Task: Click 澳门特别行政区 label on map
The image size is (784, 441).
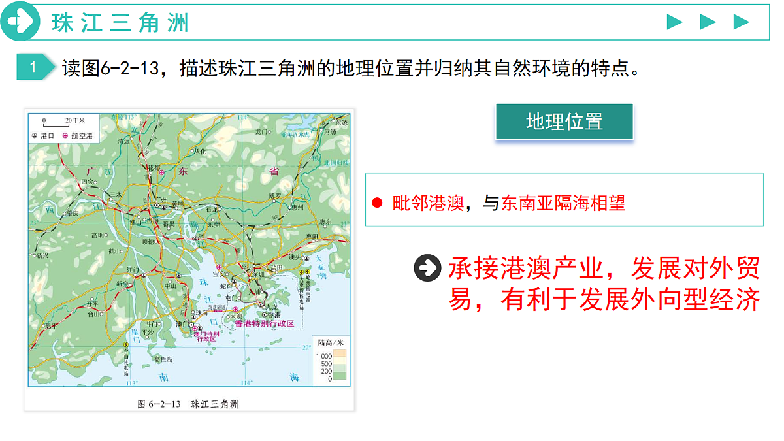Action: (206, 336)
